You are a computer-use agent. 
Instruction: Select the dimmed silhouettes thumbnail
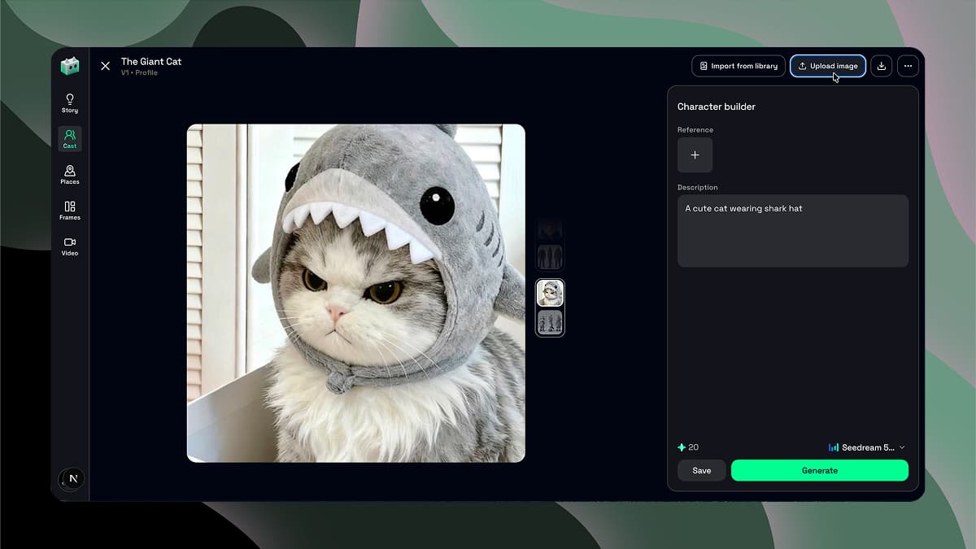click(x=551, y=257)
